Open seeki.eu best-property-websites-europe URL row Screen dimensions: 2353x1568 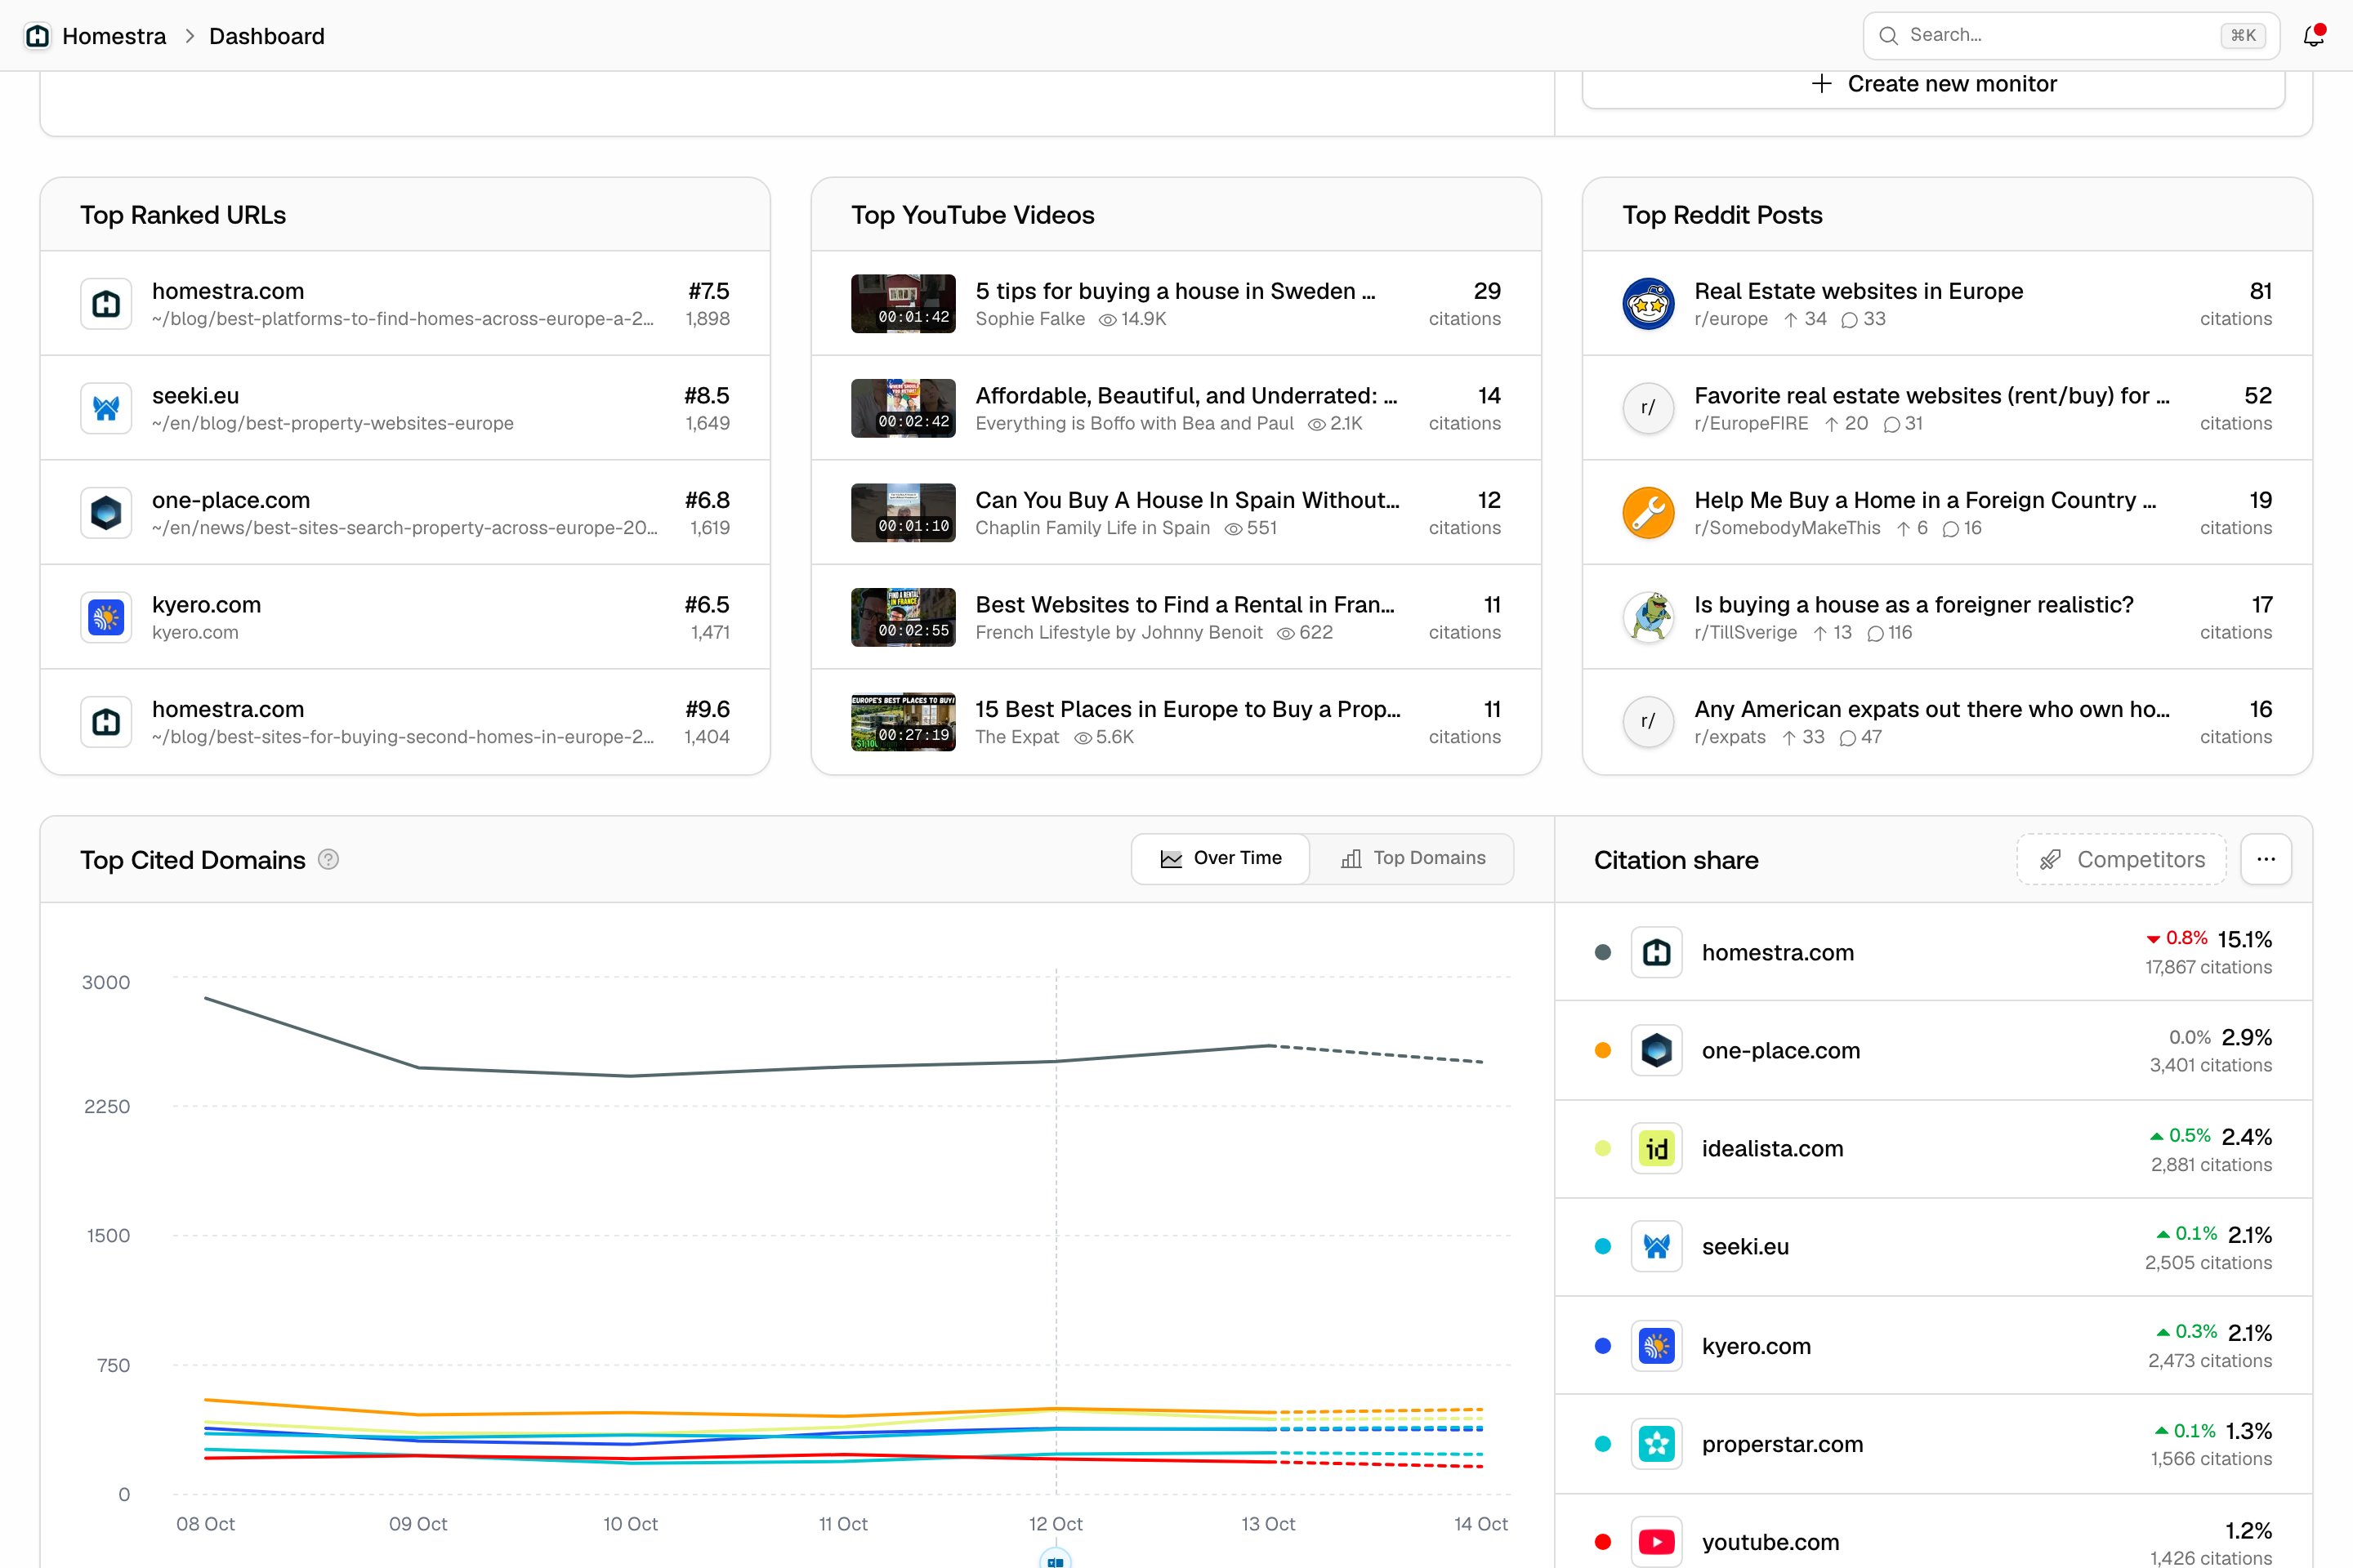pos(405,408)
